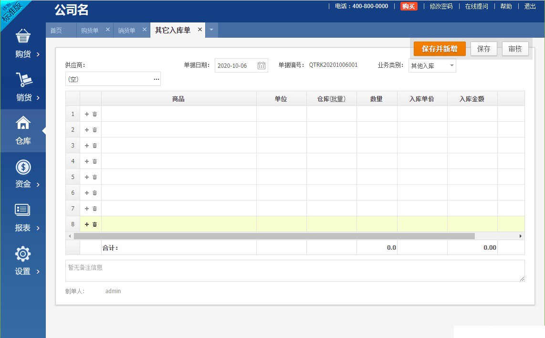545x338 pixels.
Task: Add a row with plus in row 1
Action: (x=87, y=114)
